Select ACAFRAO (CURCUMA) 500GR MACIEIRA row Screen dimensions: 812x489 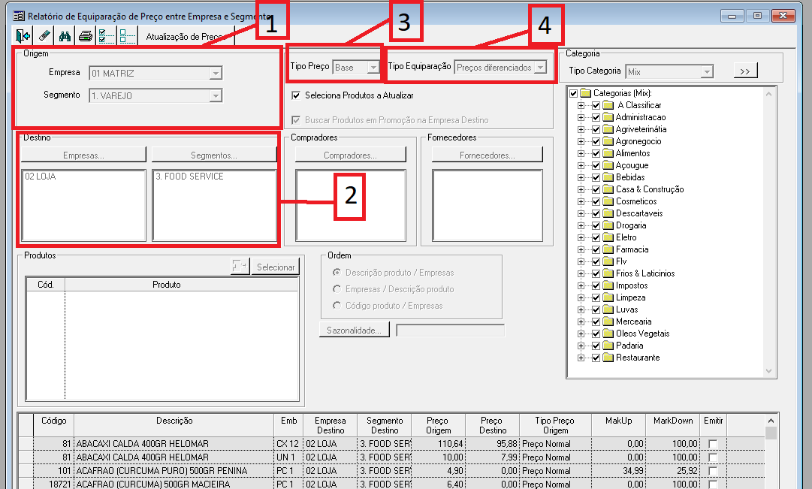[x=391, y=484]
